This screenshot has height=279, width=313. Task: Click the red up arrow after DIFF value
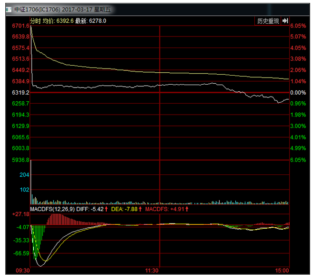point(106,209)
